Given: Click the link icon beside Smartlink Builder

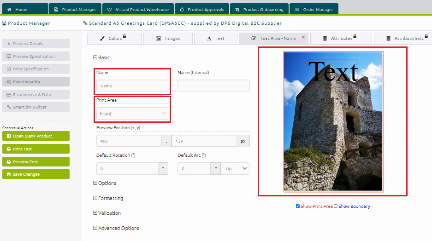Looking at the screenshot, I should [9, 107].
